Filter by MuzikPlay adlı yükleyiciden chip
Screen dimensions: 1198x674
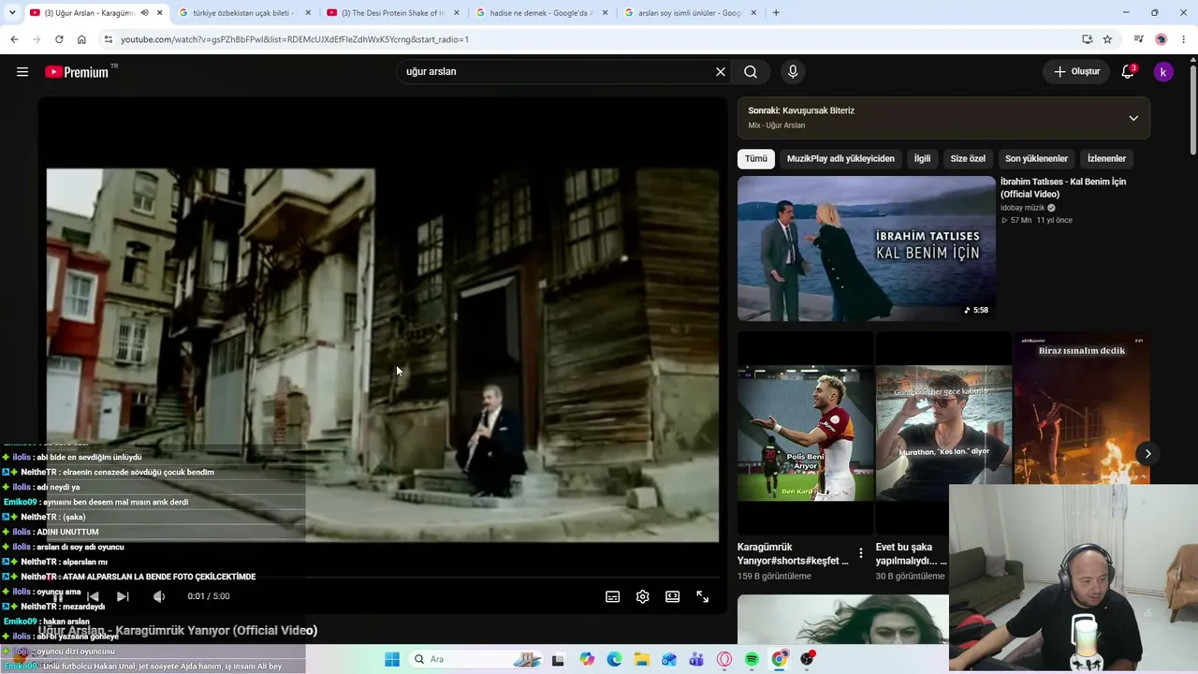840,159
